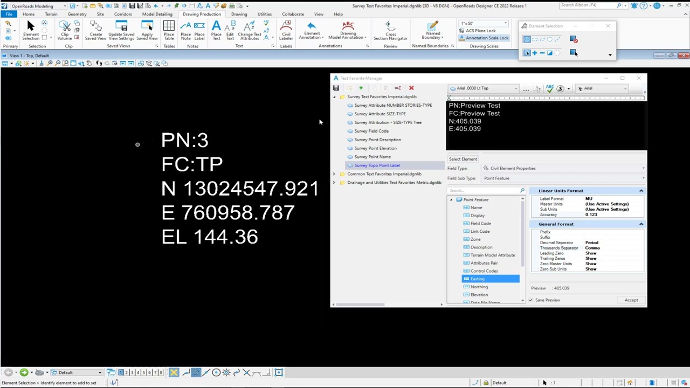Click the search magnifier in field list

[522, 190]
